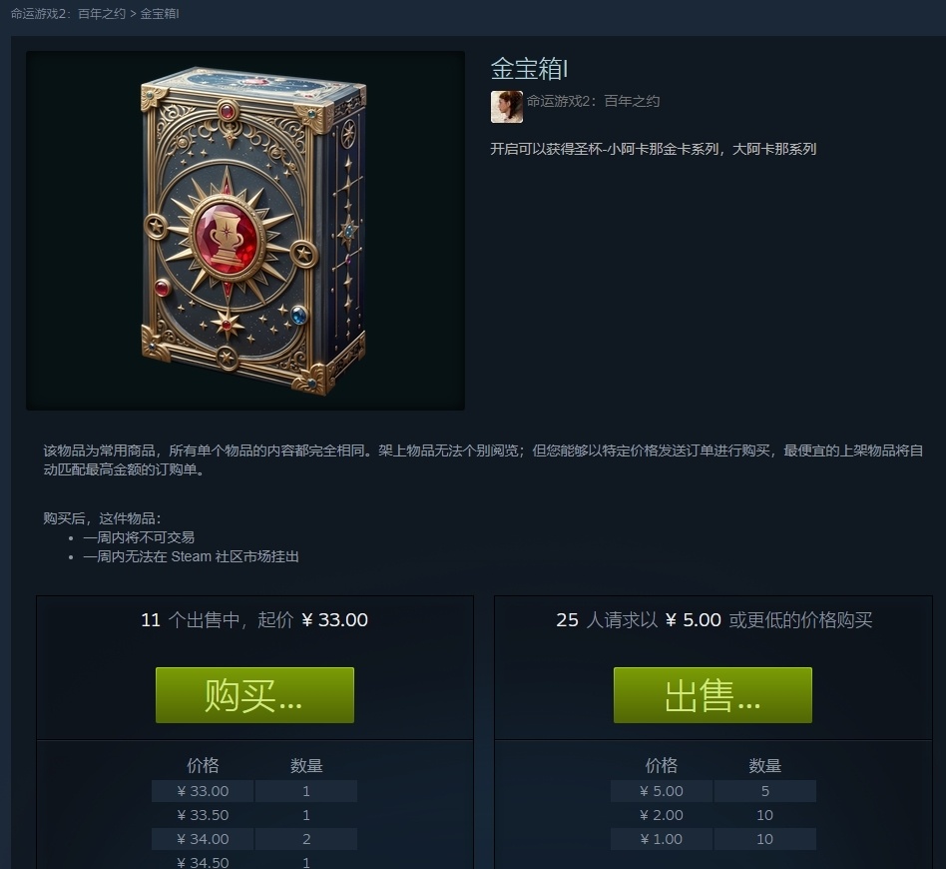This screenshot has width=946, height=869.
Task: Click the buy orders 数量 column header
Action: (x=765, y=766)
